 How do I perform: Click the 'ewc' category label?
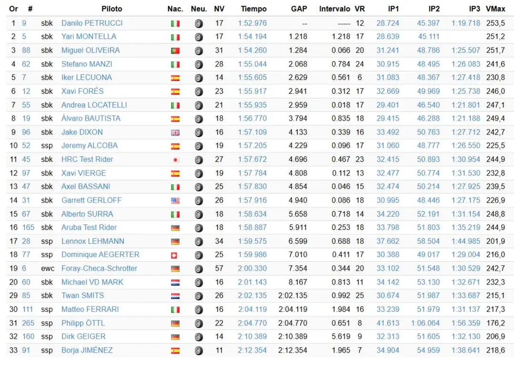tap(48, 268)
